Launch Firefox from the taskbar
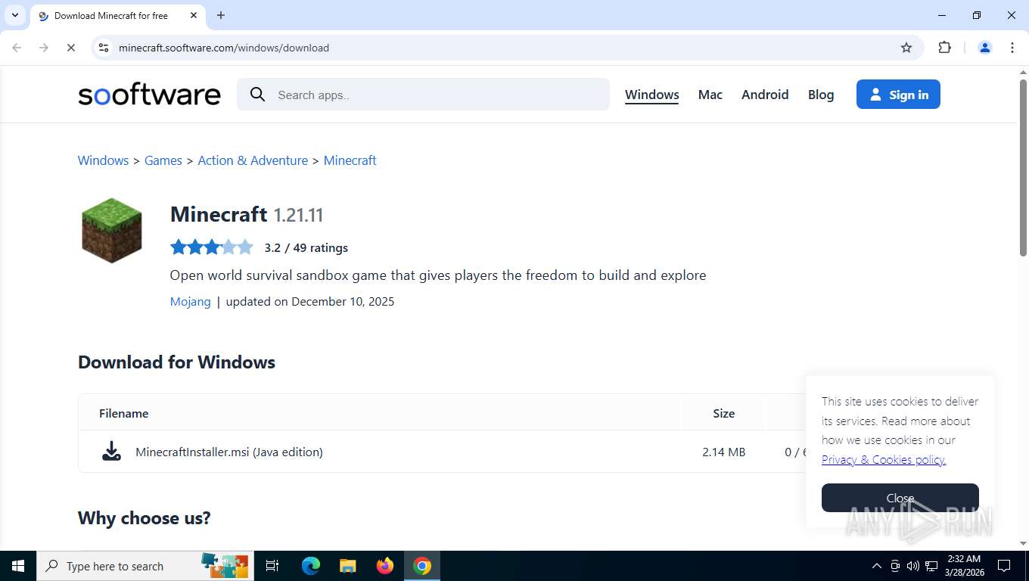 pos(385,566)
